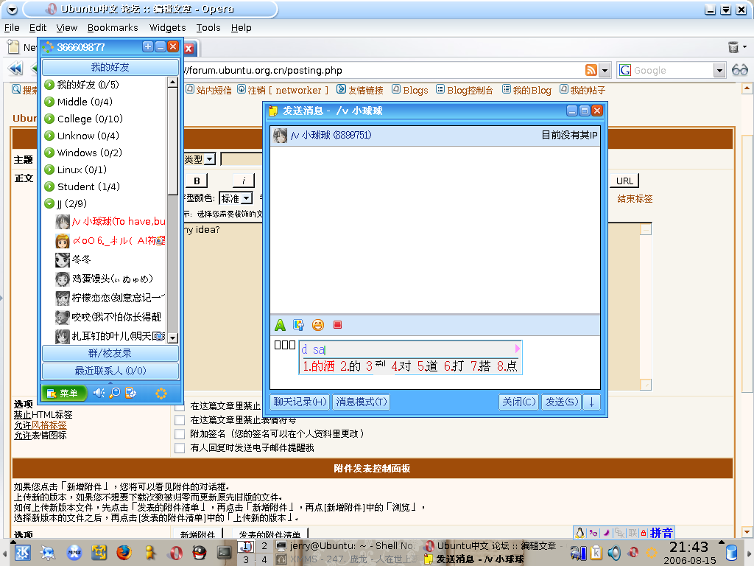Open the QQ 菜单 menu button
Screen dimensions: 754x566
click(x=63, y=394)
